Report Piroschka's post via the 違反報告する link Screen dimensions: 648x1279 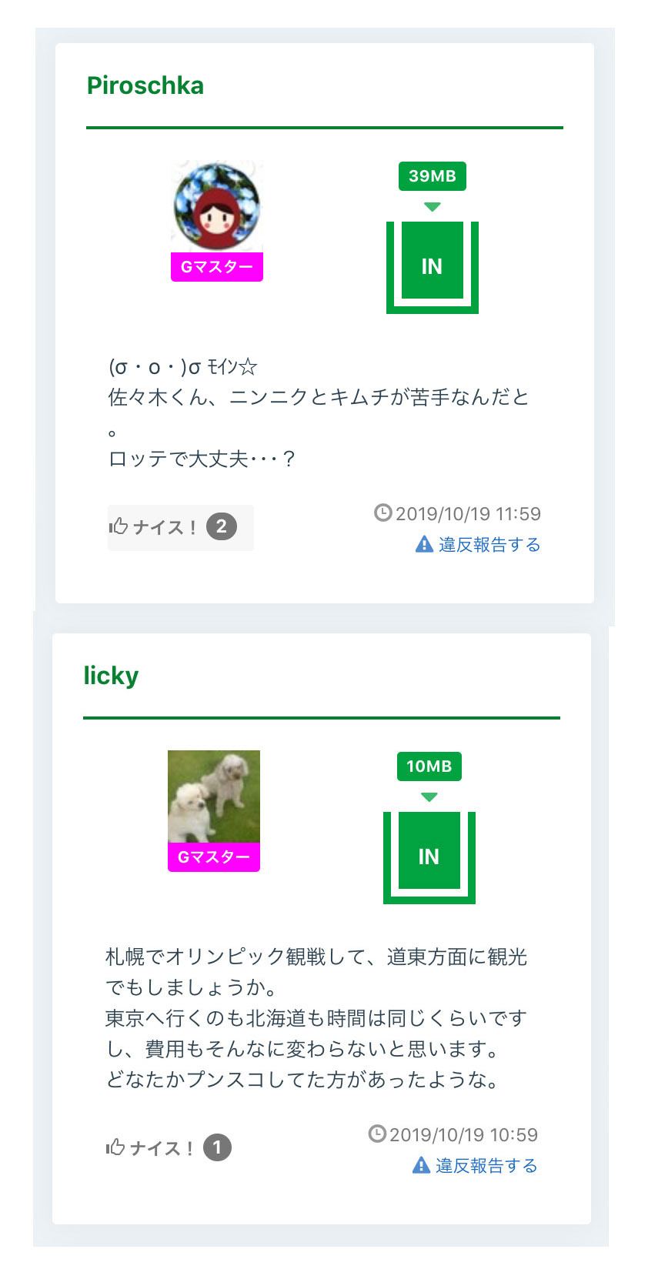(489, 545)
